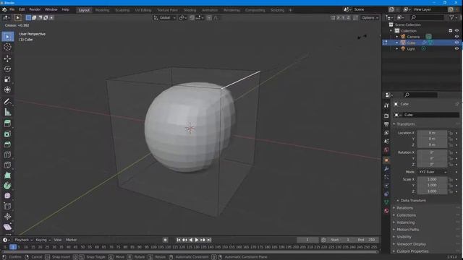Uncheck the Collection exclude checkbox
The height and width of the screenshot is (260, 463).
point(450,30)
